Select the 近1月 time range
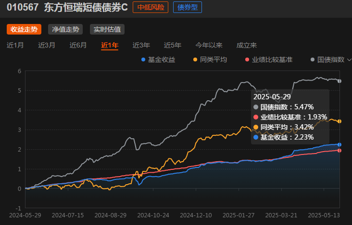 (15, 45)
